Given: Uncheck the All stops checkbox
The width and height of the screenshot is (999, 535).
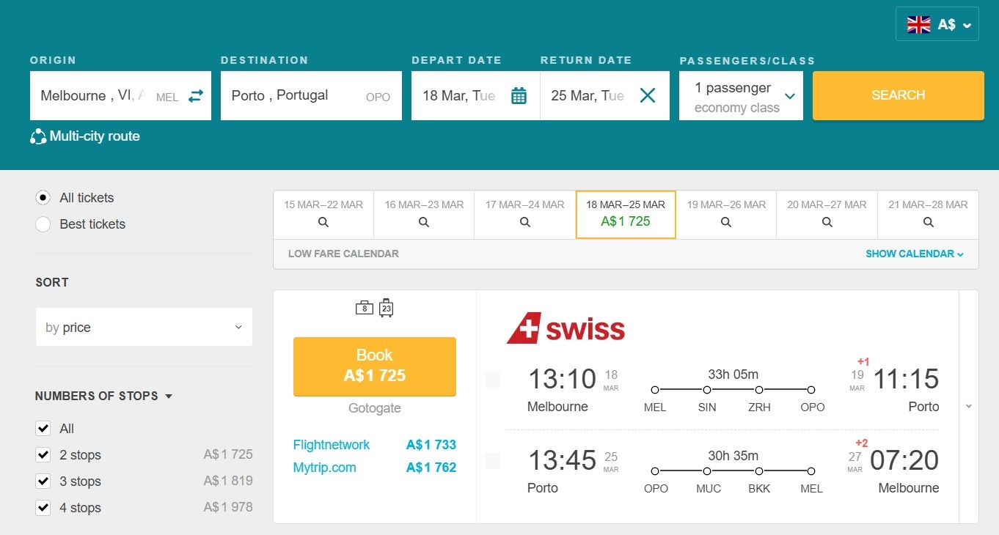Looking at the screenshot, I should pos(43,429).
